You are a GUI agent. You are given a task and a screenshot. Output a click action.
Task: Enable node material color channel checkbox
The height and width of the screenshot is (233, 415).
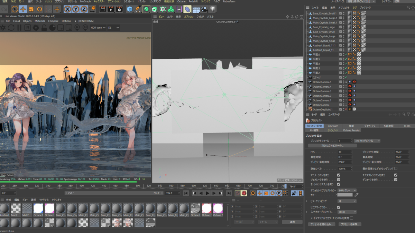point(351,218)
